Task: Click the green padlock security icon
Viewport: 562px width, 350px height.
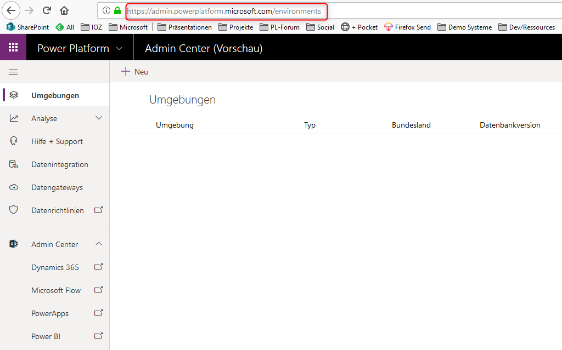Action: (x=117, y=11)
